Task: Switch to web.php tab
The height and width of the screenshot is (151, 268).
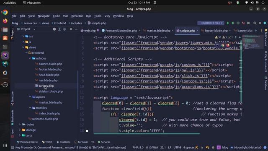Action: (x=90, y=31)
